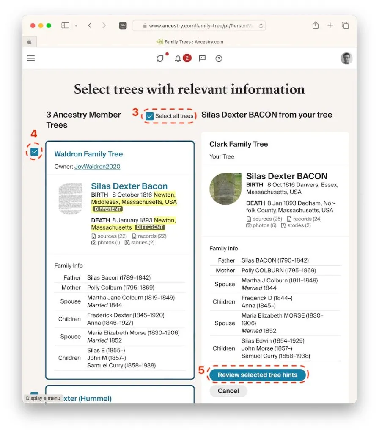Open the sidebar options dropdown chevron
The image size is (379, 433).
tap(76, 25)
